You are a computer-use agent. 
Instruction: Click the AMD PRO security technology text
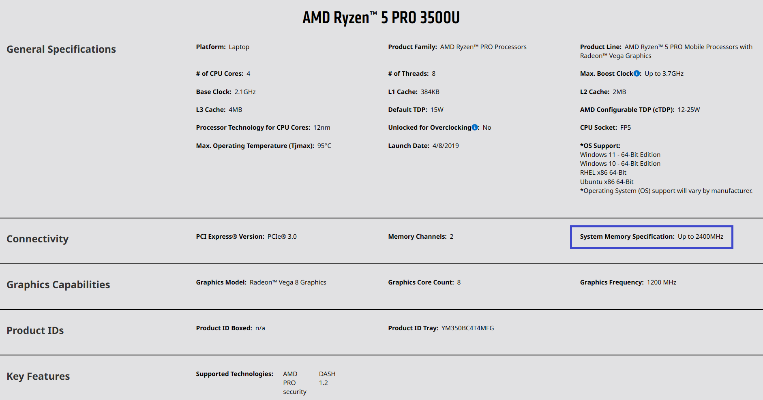[294, 383]
